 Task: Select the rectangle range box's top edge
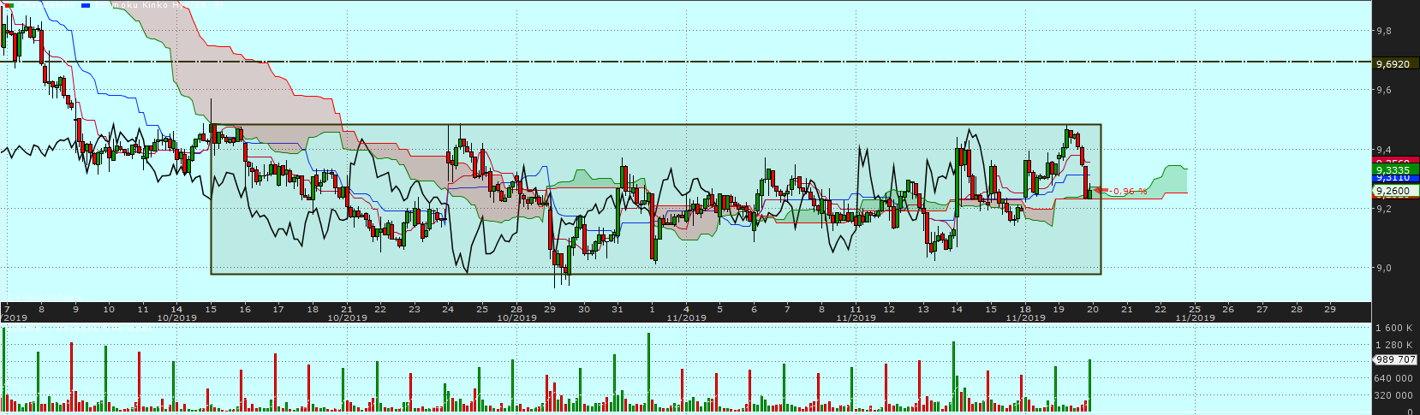tap(655, 125)
